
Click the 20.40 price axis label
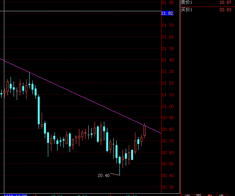click(x=168, y=175)
